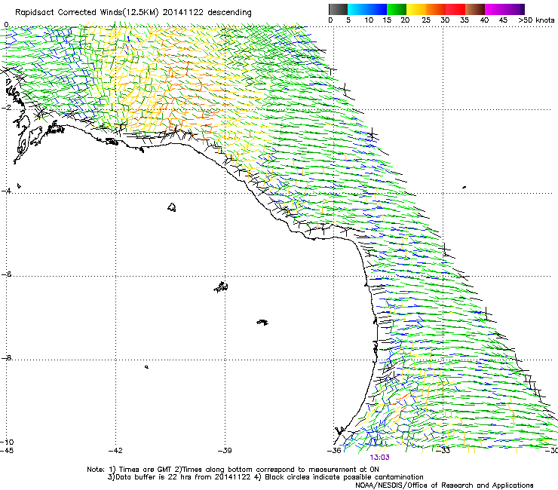Click the '-2' latitude axis label
The image size is (558, 490).
[x=6, y=108]
